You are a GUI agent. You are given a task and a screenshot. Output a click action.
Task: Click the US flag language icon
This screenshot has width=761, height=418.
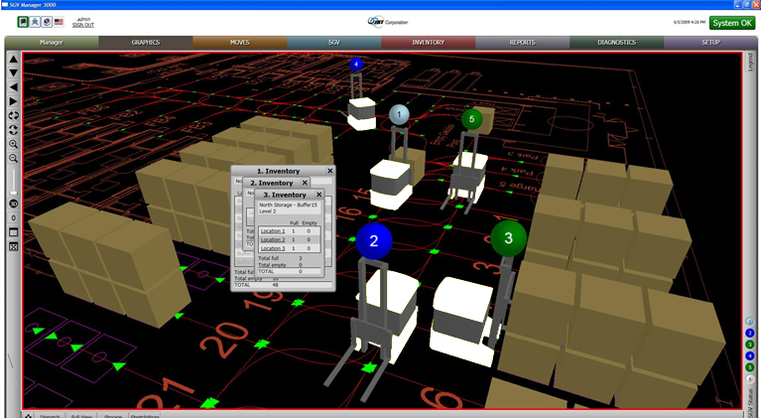[x=60, y=21]
